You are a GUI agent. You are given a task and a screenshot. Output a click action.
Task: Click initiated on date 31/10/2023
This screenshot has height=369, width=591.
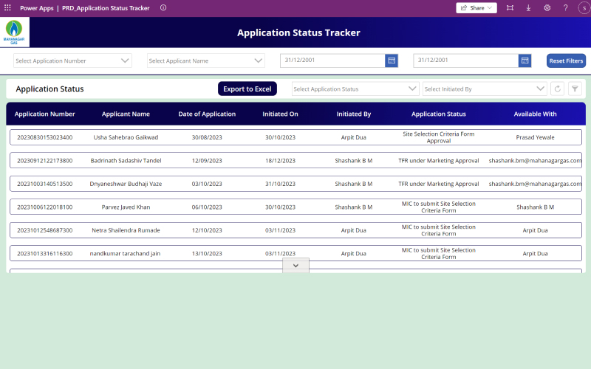click(x=281, y=184)
